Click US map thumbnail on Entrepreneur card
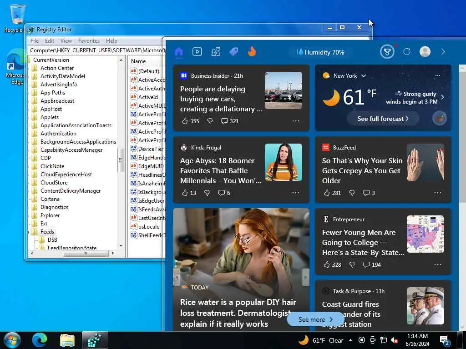 (425, 234)
